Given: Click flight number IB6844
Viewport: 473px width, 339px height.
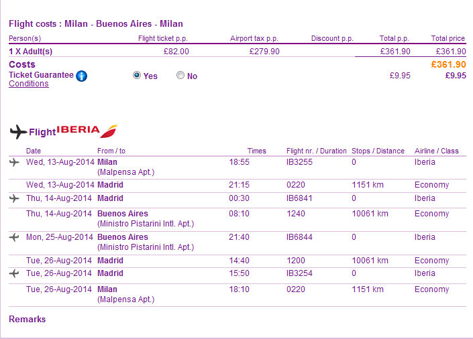Looking at the screenshot, I should click(x=299, y=237).
